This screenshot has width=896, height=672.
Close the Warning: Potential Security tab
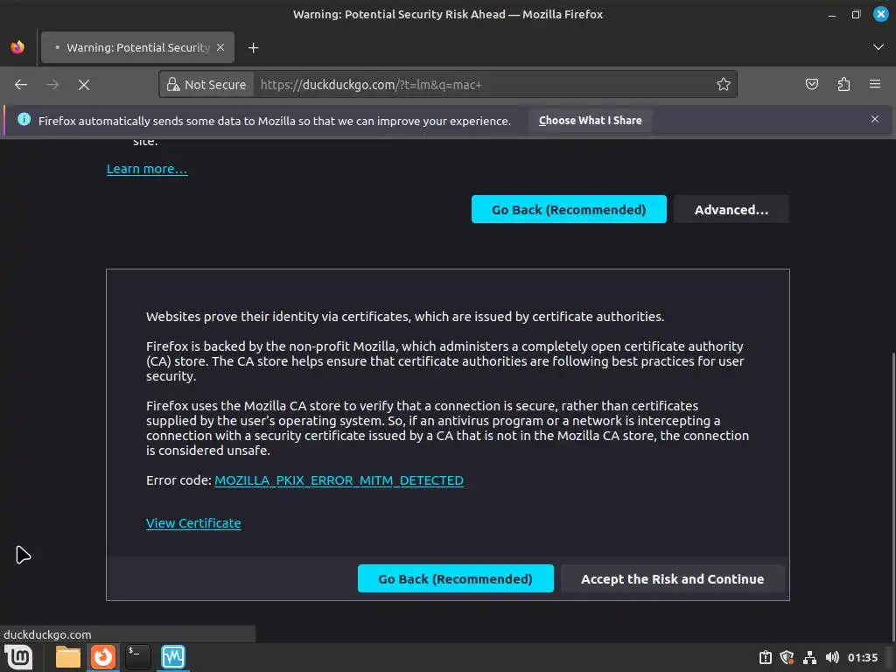(x=220, y=47)
